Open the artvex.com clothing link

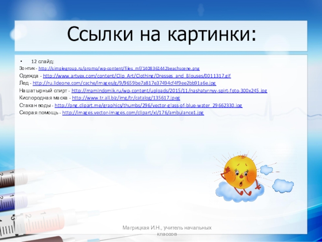pos(137,76)
